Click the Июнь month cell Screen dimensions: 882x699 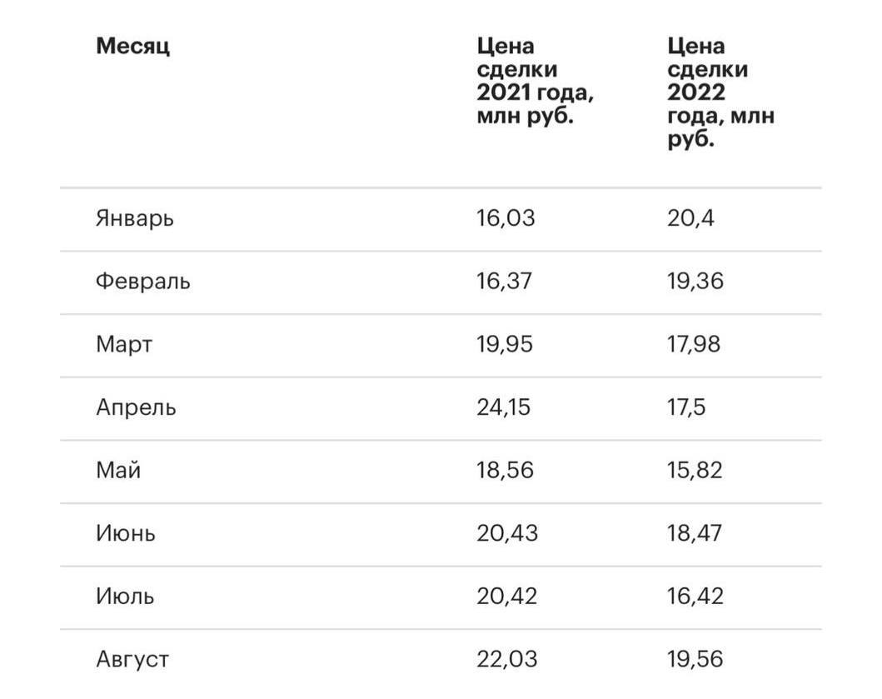point(126,533)
